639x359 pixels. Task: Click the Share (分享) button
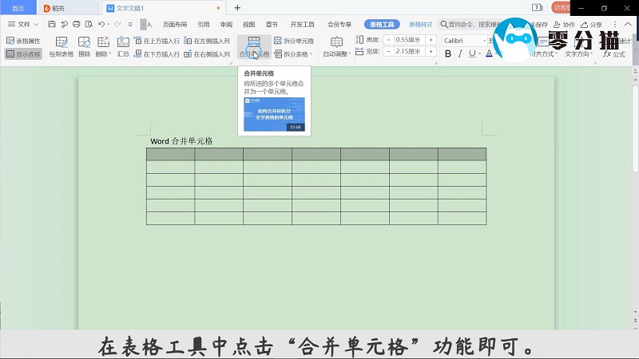(x=592, y=25)
